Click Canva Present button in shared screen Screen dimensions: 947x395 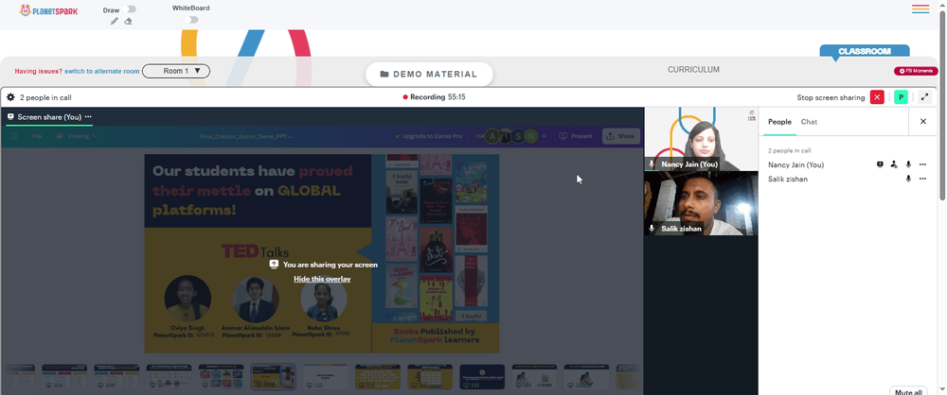coord(576,136)
